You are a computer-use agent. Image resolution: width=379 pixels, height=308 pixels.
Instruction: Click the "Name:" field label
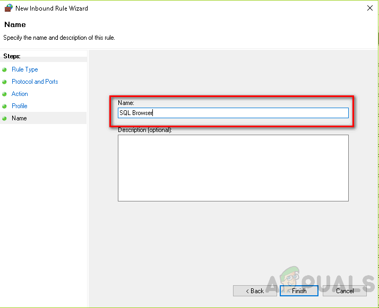pos(126,103)
